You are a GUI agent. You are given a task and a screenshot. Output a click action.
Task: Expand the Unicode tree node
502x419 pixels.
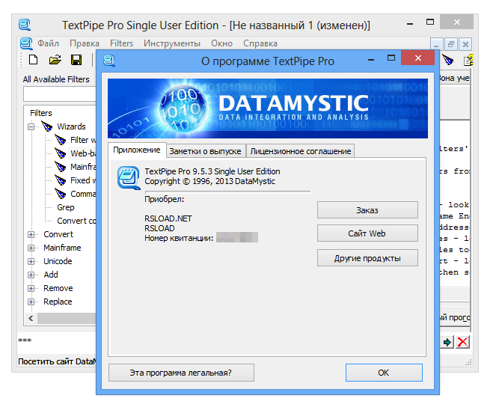(31, 262)
